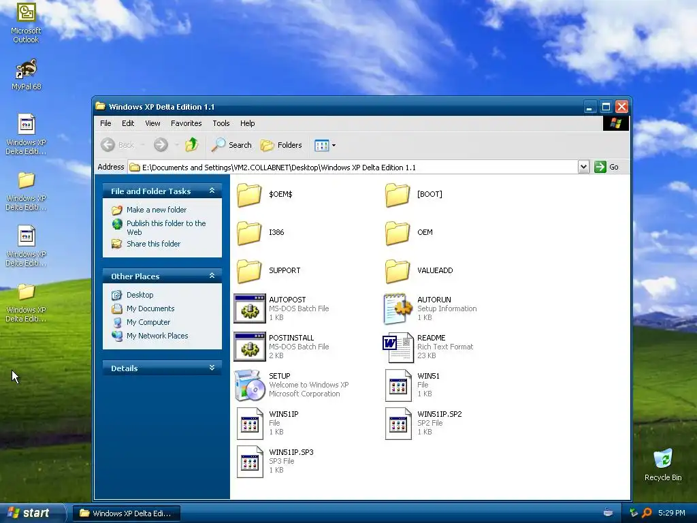The height and width of the screenshot is (523, 697).
Task: Click the taskbar clock showing 5:29 PM
Action: coord(671,513)
